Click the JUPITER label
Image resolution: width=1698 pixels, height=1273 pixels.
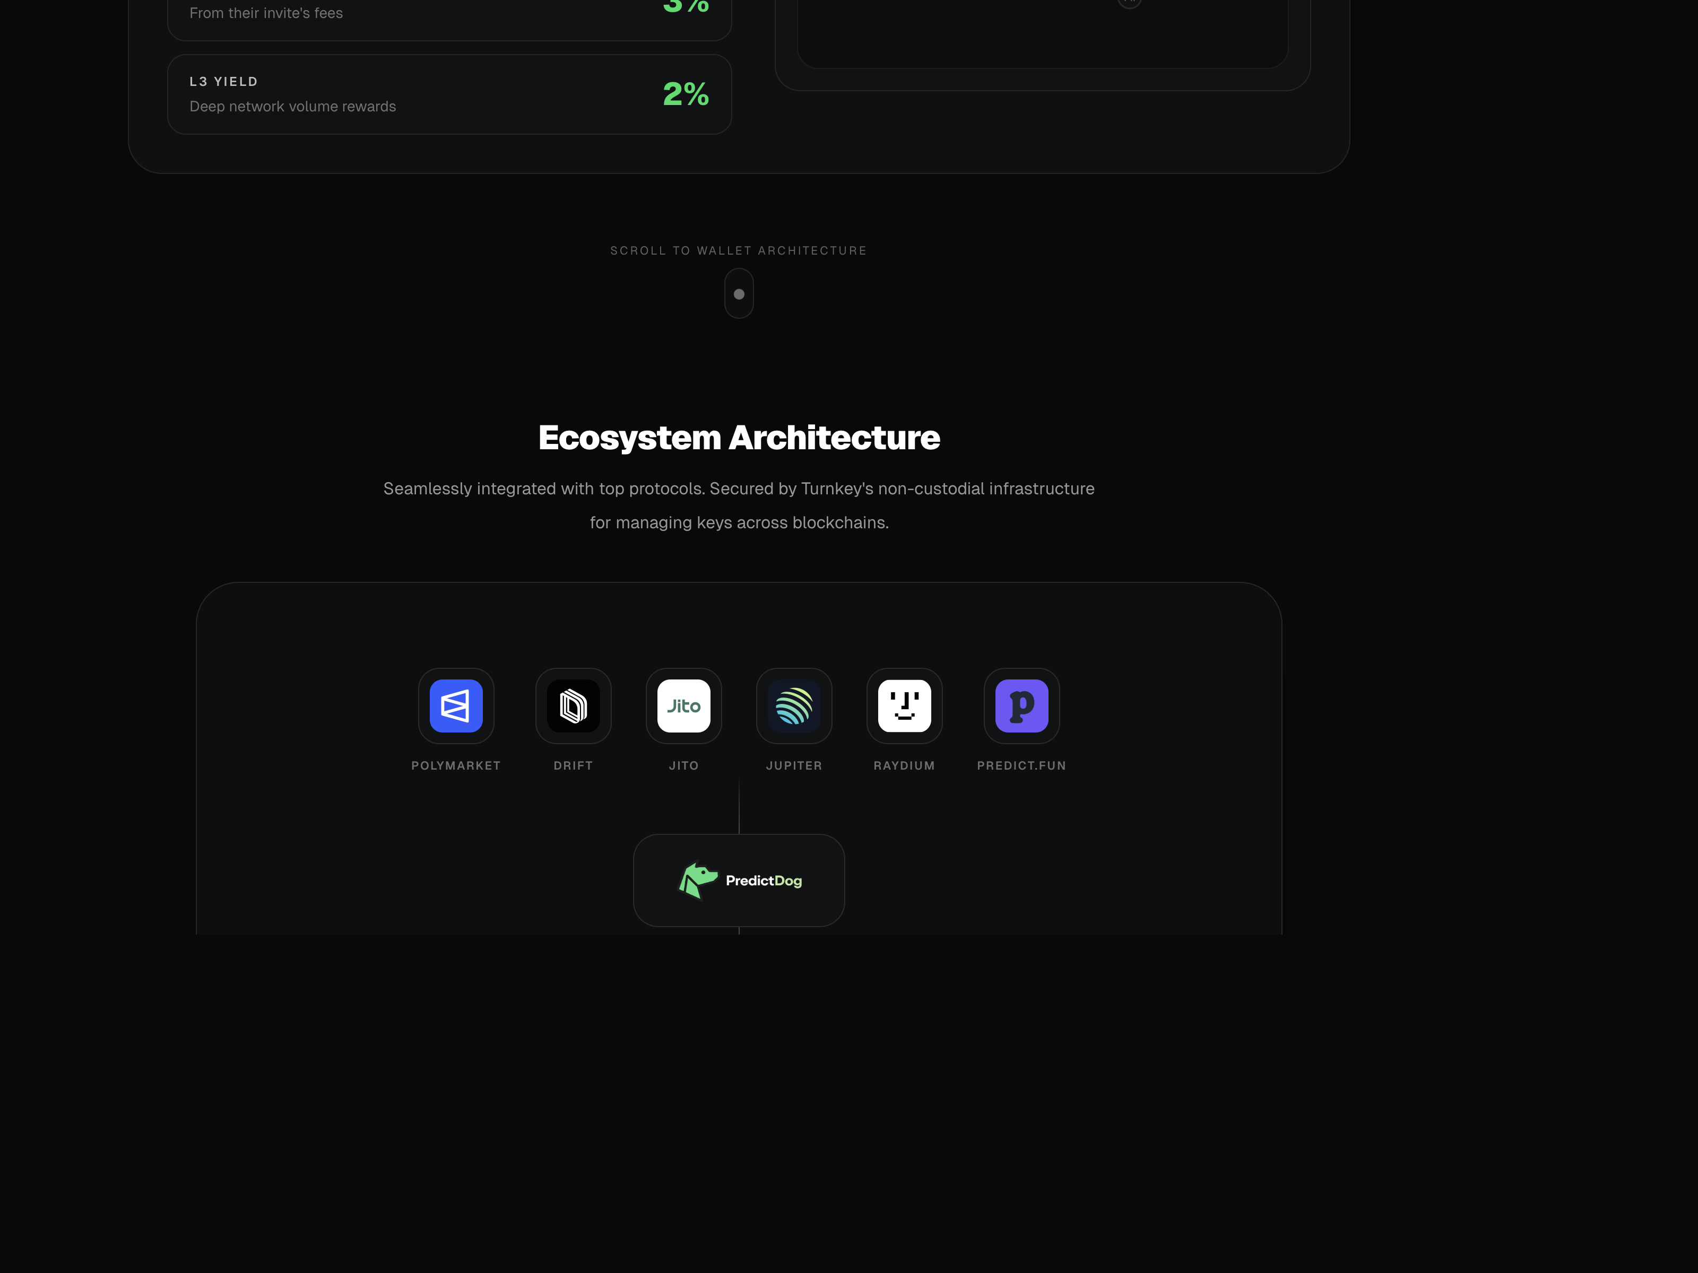tap(794, 766)
